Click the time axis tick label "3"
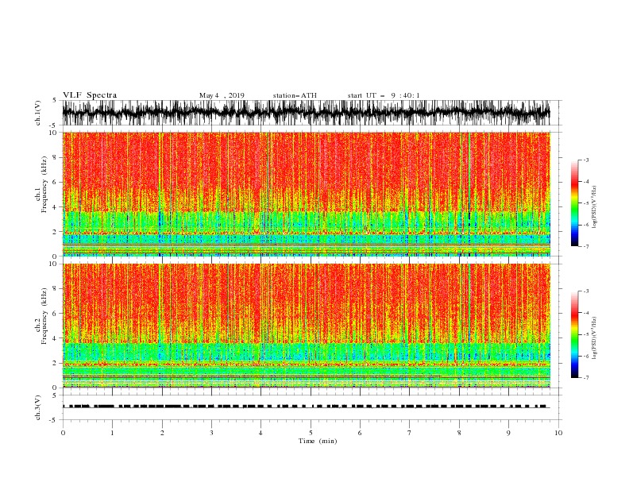This screenshot has width=629, height=486. 211,433
